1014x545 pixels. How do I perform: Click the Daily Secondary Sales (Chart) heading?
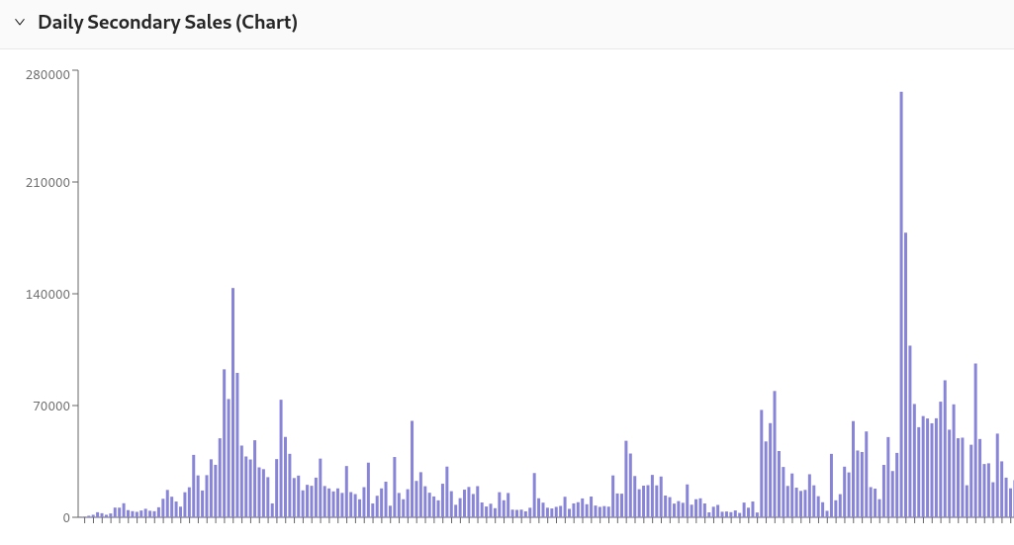pyautogui.click(x=167, y=22)
